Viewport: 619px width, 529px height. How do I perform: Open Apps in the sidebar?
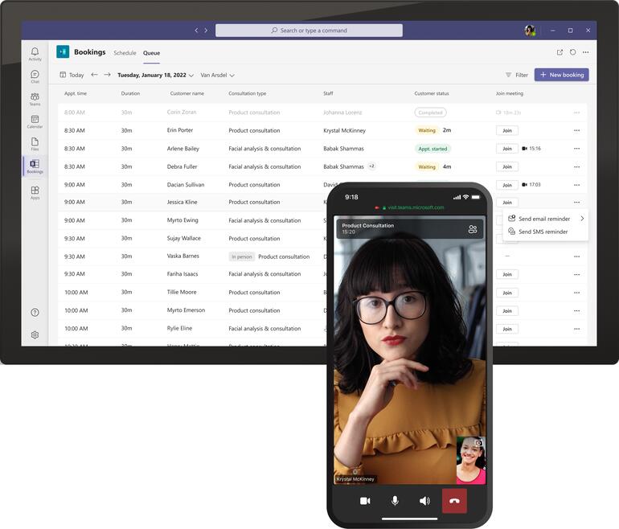pos(35,192)
